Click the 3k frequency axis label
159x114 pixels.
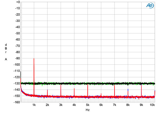[x=61, y=105]
